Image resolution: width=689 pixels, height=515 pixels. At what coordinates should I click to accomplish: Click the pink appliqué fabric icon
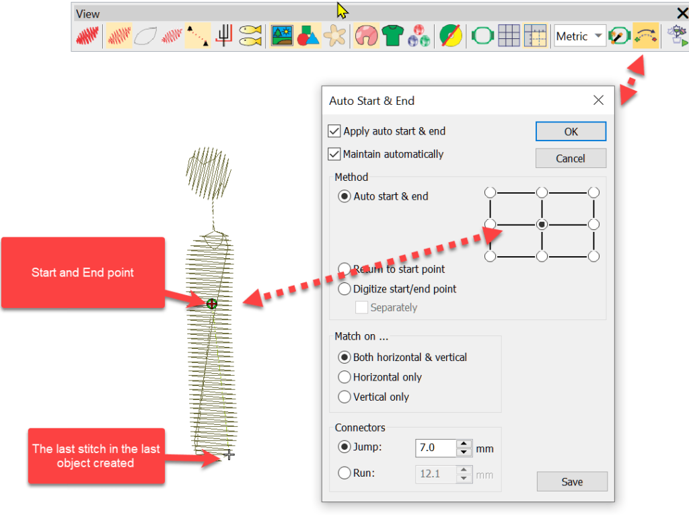pyautogui.click(x=367, y=36)
